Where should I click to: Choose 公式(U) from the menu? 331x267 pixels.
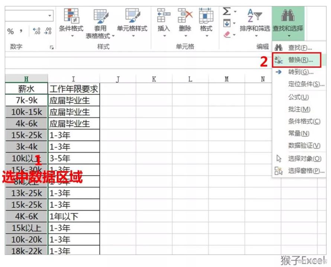tap(299, 97)
